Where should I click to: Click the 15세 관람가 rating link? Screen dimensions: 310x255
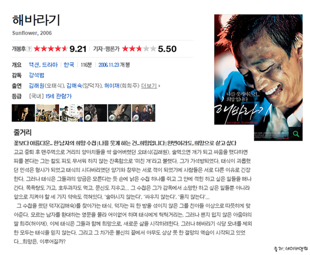tap(59, 96)
